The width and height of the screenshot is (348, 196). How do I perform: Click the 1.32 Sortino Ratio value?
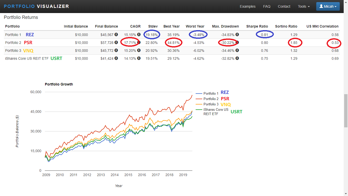click(x=294, y=51)
